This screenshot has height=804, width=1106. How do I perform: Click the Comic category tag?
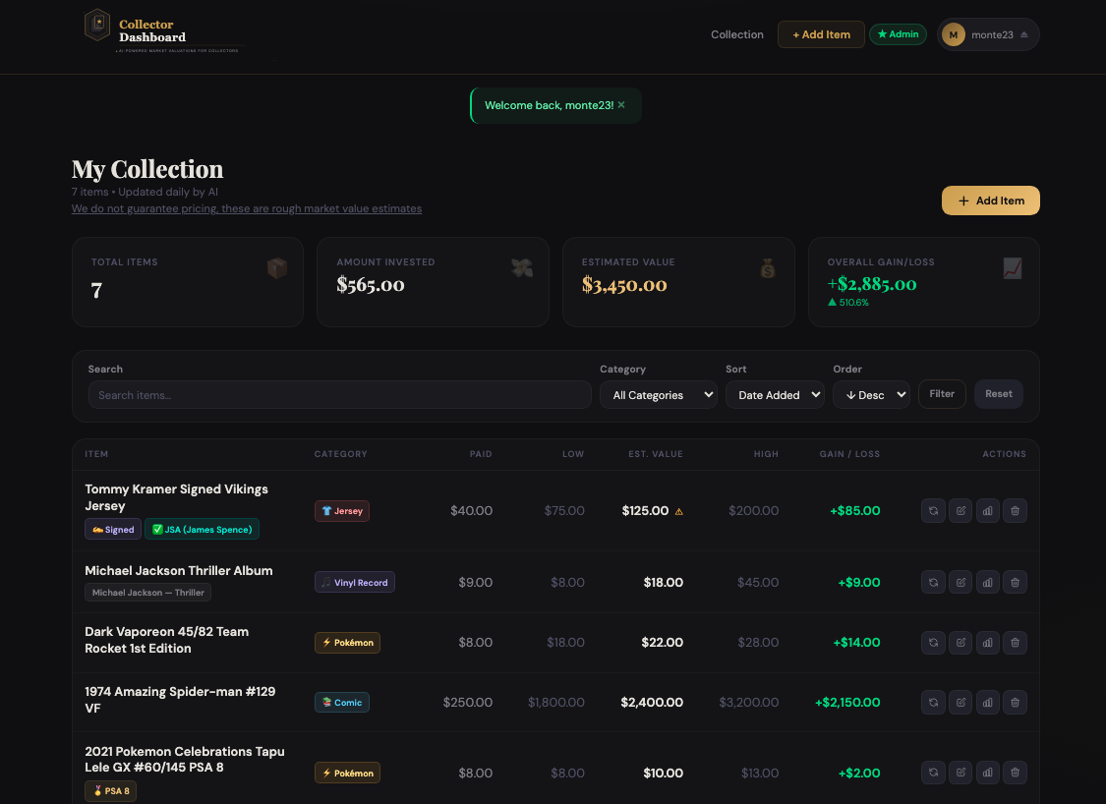tap(342, 703)
